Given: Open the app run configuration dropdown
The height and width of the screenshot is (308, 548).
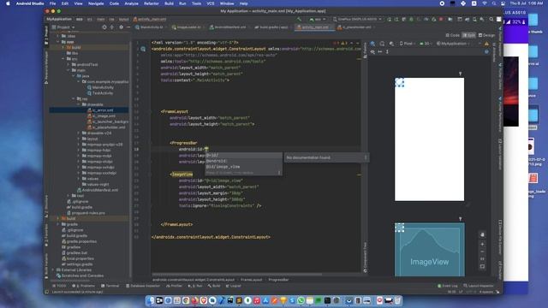Looking at the screenshot, I should click(318, 19).
